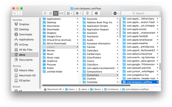Image resolution: width=172 pixels, height=107 pixels.
Task: Expand the Public folder arrow
Action: (78, 68)
